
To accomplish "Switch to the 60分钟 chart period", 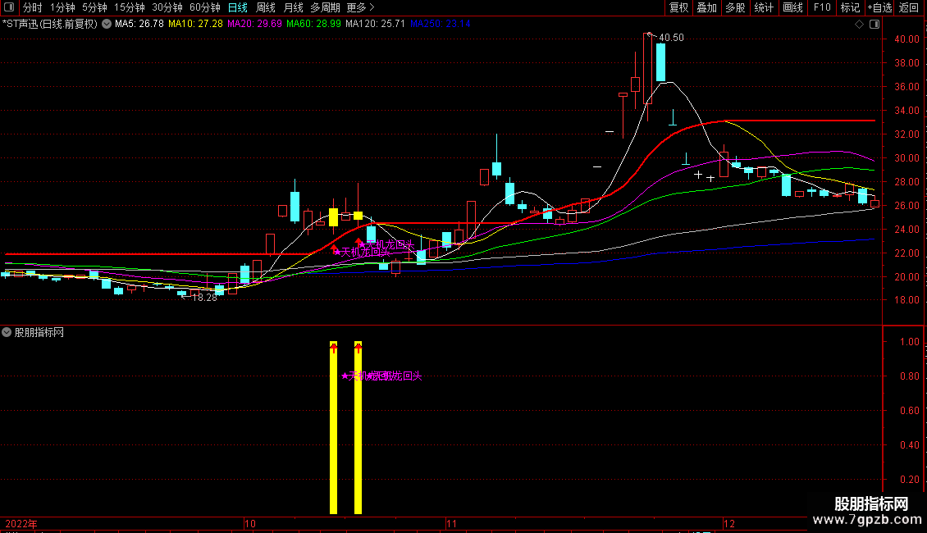I will (x=204, y=7).
